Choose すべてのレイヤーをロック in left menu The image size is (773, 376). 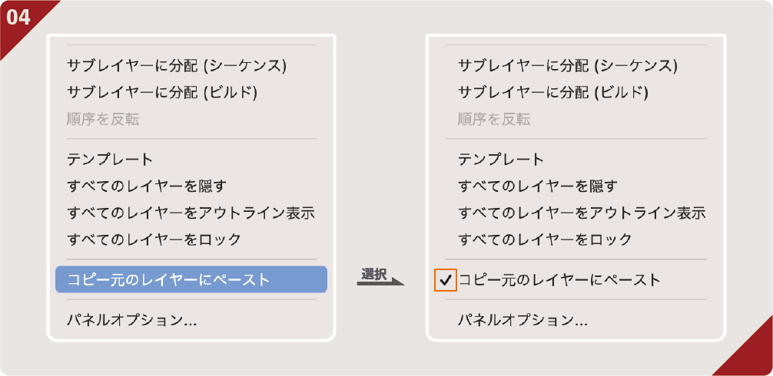click(x=154, y=239)
